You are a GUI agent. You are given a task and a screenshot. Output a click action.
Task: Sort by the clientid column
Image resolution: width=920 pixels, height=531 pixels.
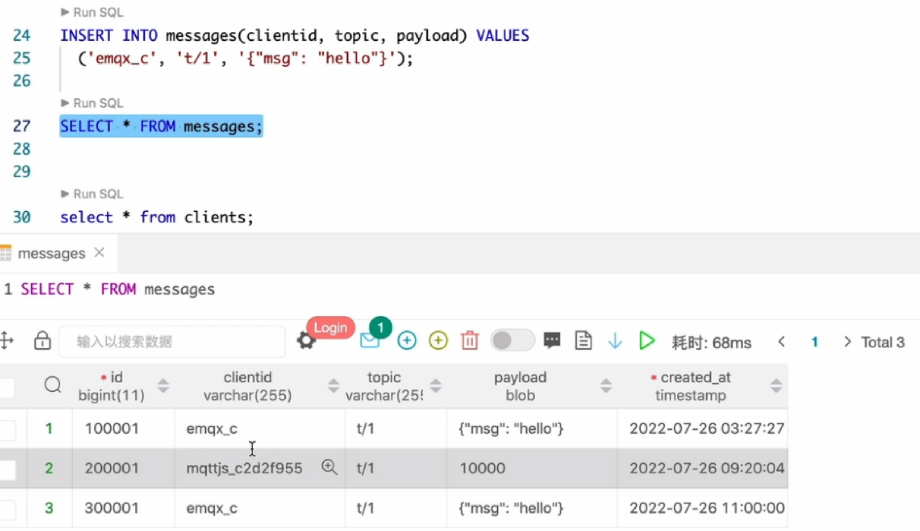click(x=333, y=386)
